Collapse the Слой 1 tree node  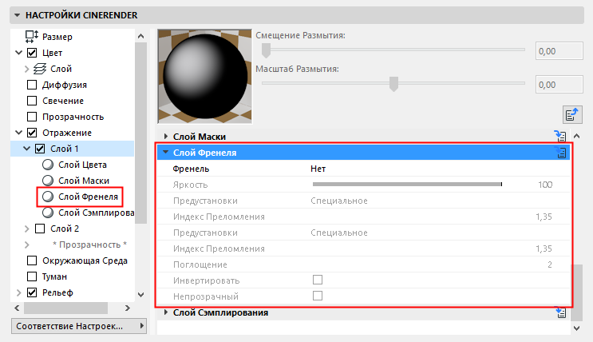click(x=26, y=149)
